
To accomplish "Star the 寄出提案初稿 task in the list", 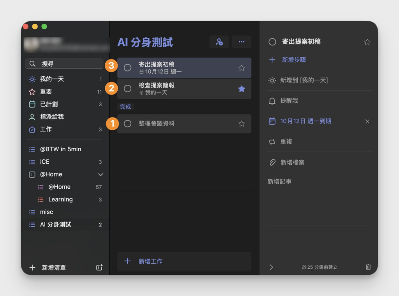I will [242, 68].
